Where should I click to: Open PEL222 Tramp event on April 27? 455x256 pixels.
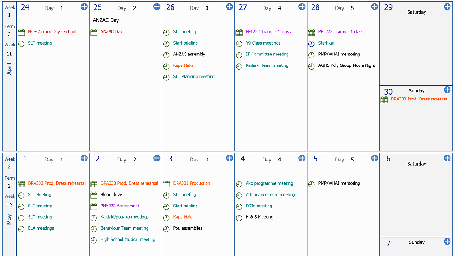[268, 32]
